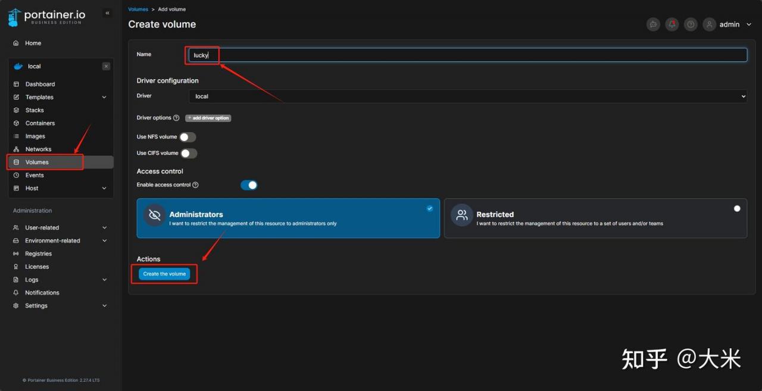Click the admin username in the header
Image resolution: width=762 pixels, height=391 pixels.
point(729,24)
